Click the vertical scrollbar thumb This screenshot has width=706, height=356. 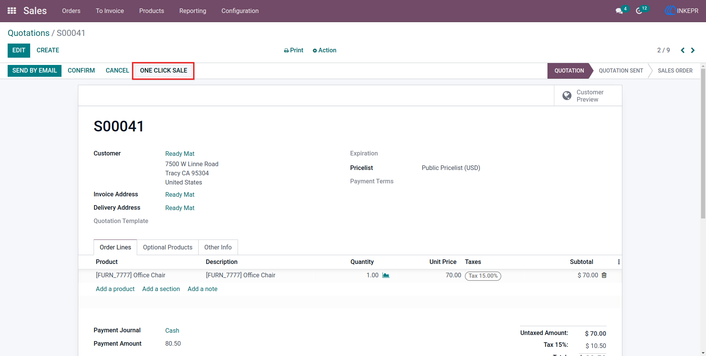pyautogui.click(x=703, y=143)
